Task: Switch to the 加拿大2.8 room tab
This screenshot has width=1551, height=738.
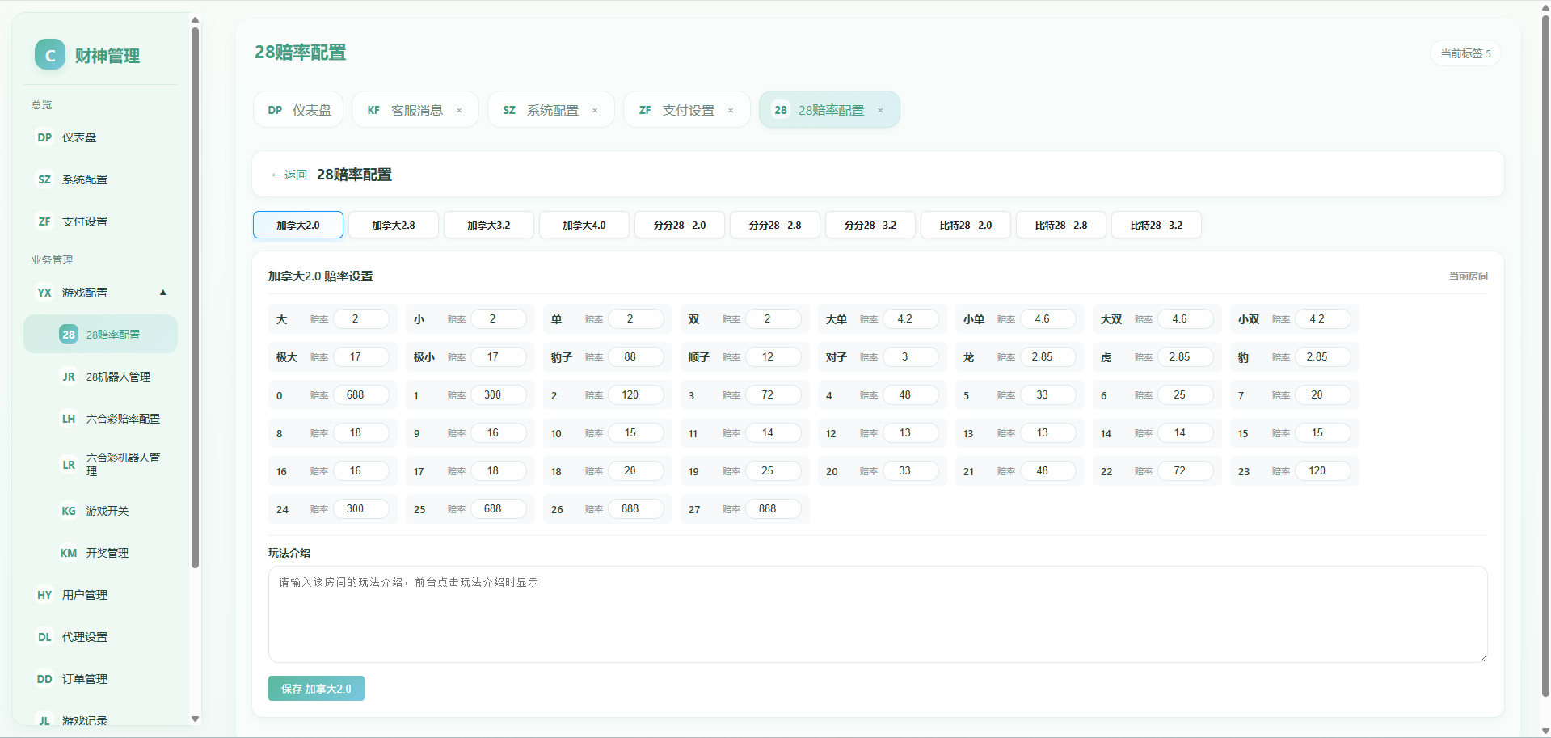Action: (x=394, y=225)
